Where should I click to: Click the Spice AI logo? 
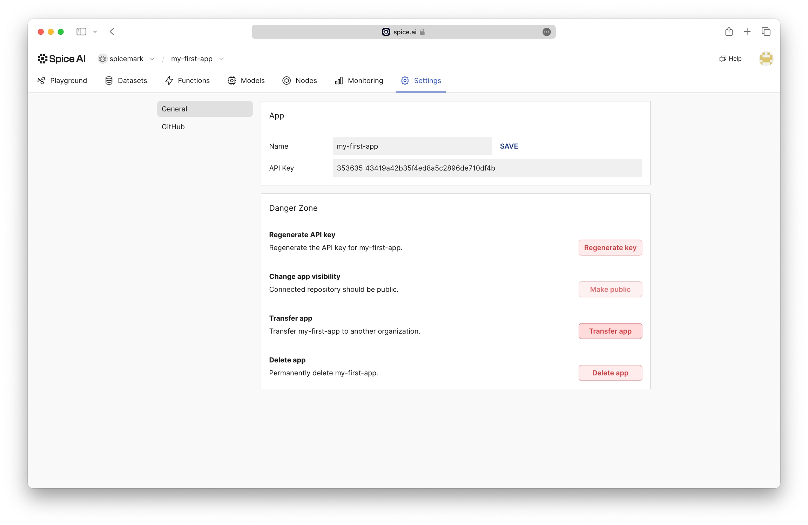click(61, 59)
